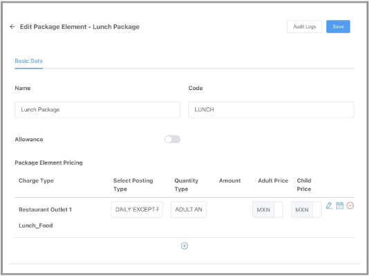Image resolution: width=370 pixels, height=276 pixels.
Task: Open the DAILY EXCEPT posting type dropdown
Action: [137, 210]
